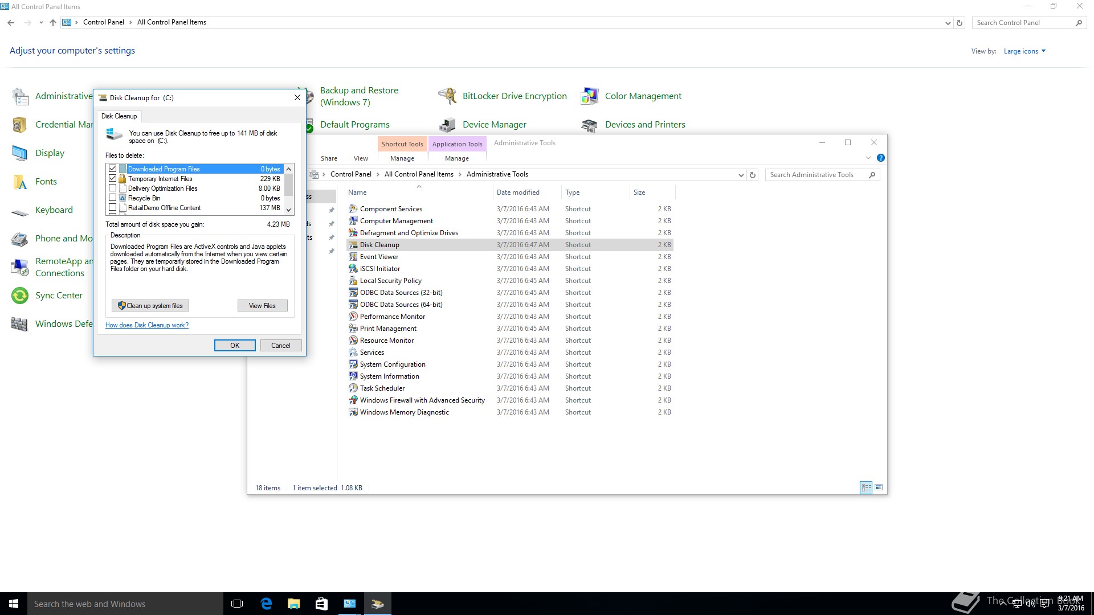Expand Administrative Tools address bar dropdown
This screenshot has height=615, width=1094.
pos(741,175)
